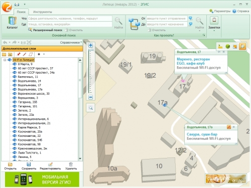Screen dimensions: 251x188
Task: Click the map zoom out minus button
Action: [91, 97]
